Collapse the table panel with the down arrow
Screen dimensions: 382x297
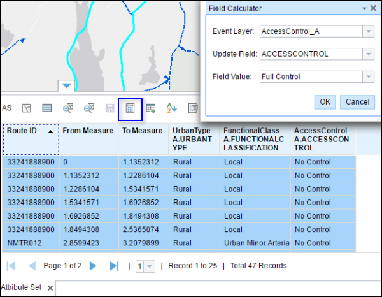[67, 85]
